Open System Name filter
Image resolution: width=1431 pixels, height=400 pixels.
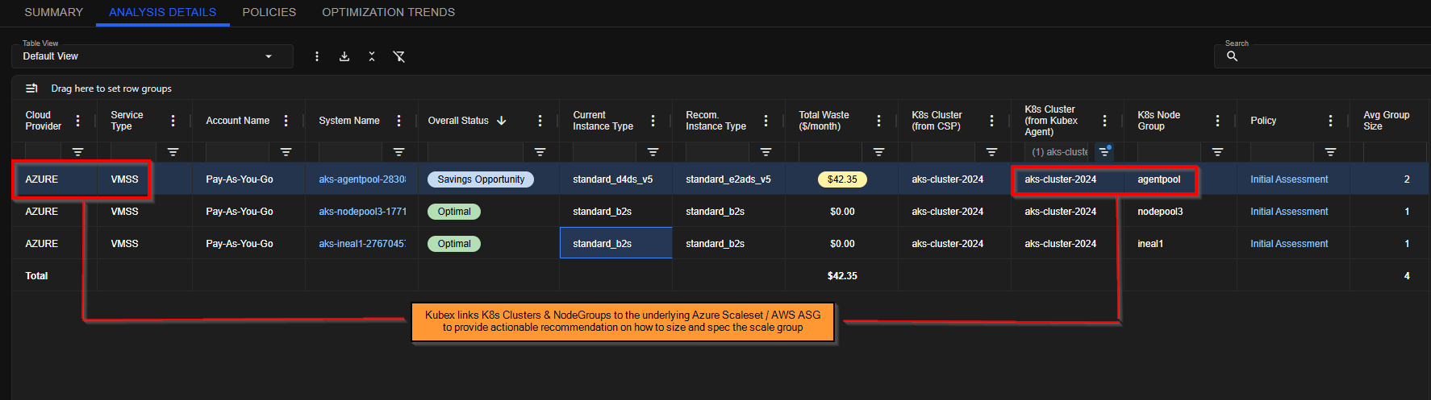398,152
